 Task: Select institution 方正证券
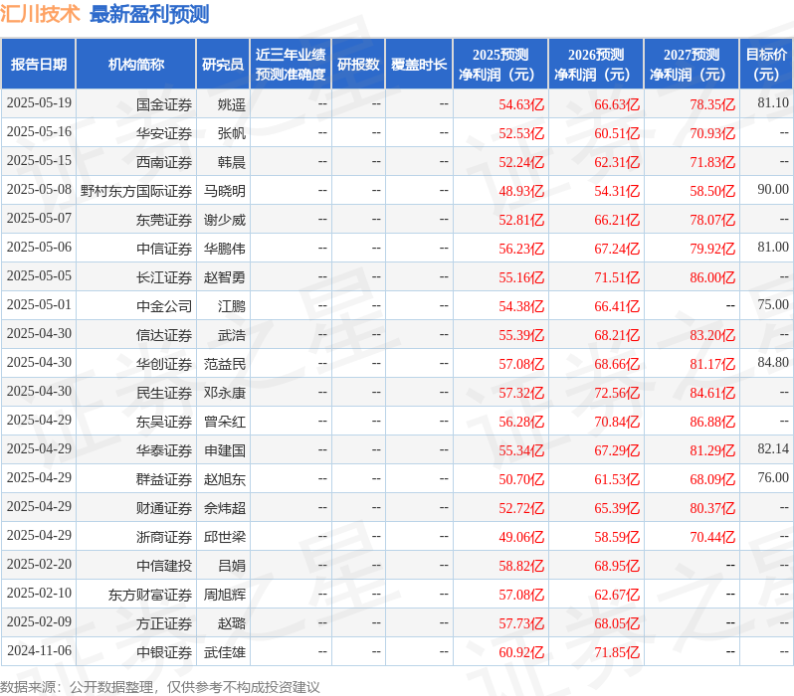164,624
